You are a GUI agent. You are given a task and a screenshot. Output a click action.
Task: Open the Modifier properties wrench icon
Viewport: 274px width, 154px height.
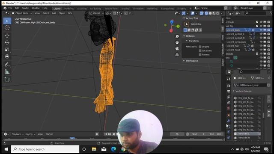coord(229,121)
